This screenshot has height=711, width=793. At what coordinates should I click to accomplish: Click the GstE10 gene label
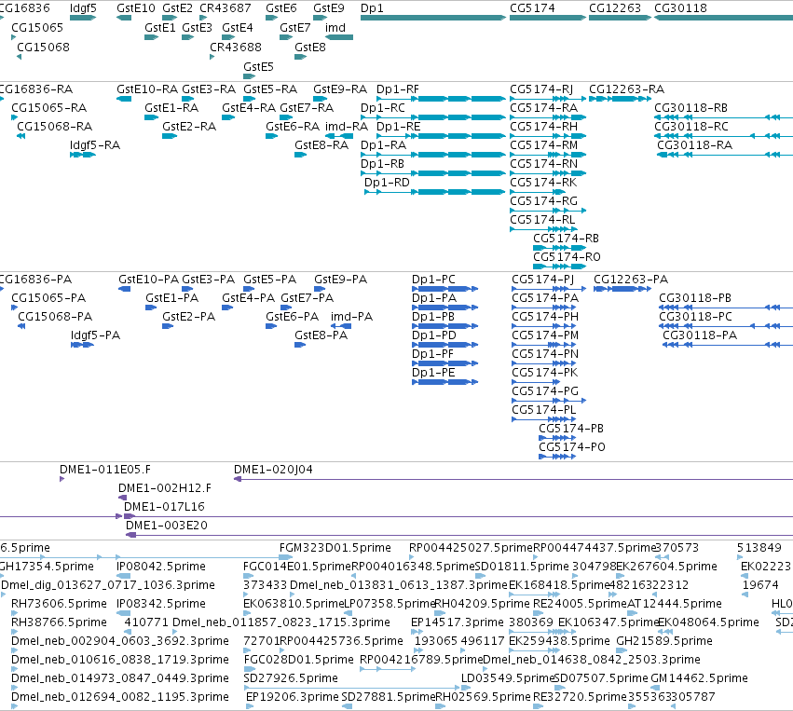136,8
